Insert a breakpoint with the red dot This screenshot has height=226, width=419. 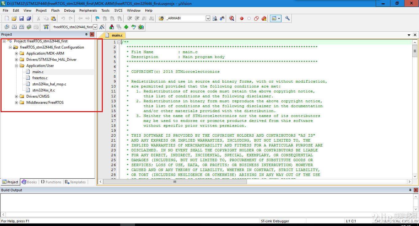[242, 18]
